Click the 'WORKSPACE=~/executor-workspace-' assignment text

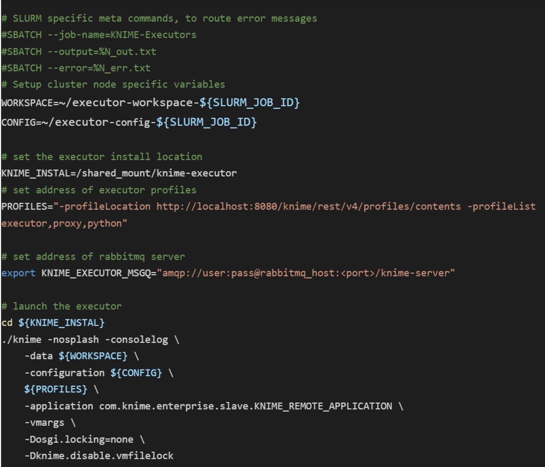tap(100, 103)
